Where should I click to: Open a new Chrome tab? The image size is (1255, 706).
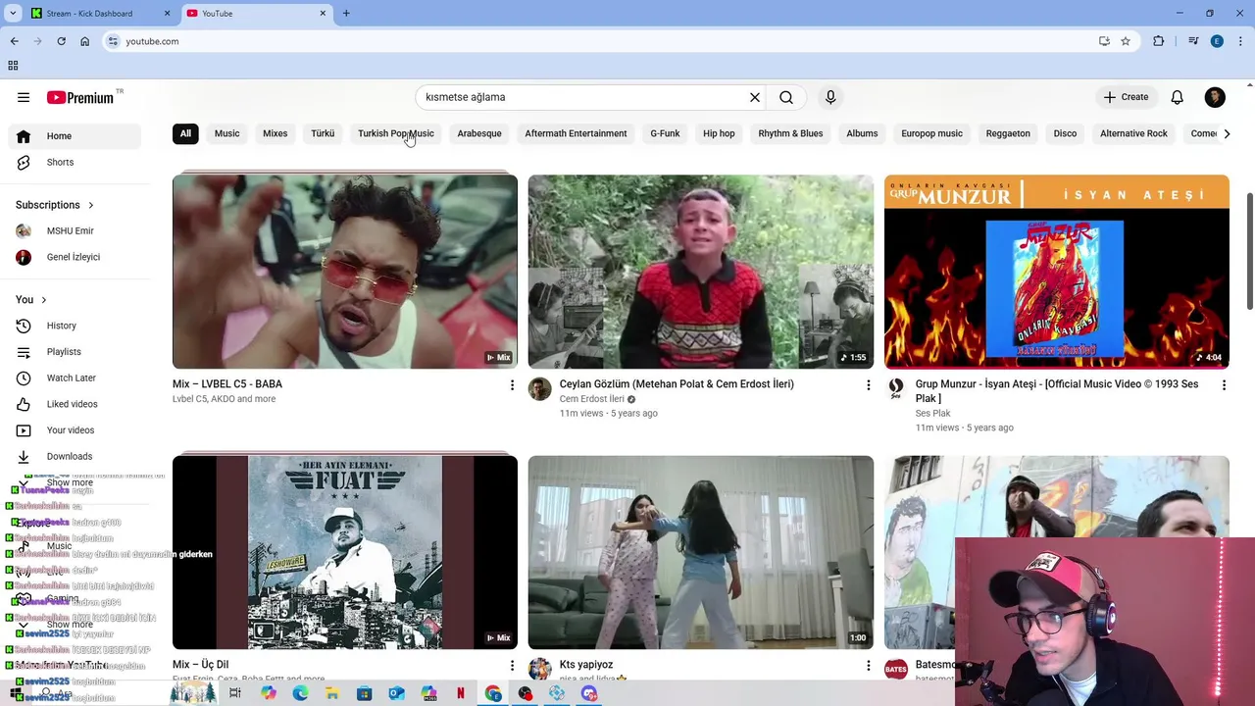coord(346,14)
